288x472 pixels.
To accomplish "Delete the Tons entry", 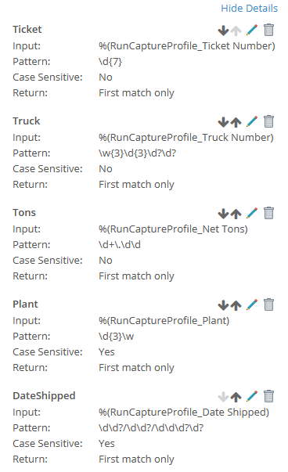I will click(x=268, y=213).
